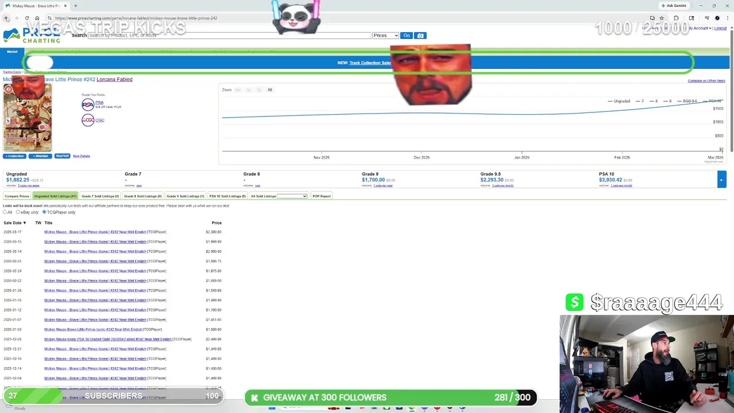
Task: Open the 2026-03-17 $2,300.00 sale listing
Action: 95,232
